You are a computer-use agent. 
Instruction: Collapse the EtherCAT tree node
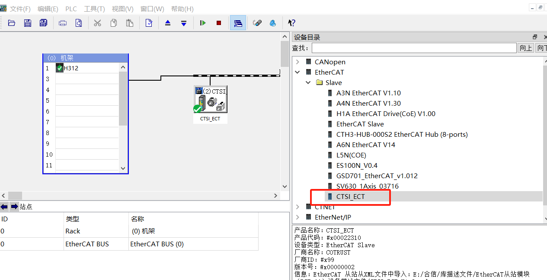tap(297, 72)
